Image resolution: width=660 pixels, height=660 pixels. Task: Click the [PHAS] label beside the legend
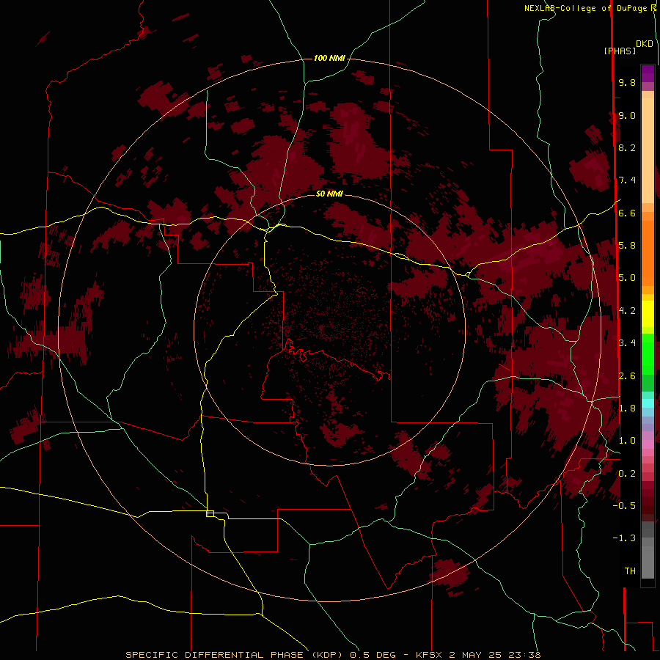click(x=620, y=51)
